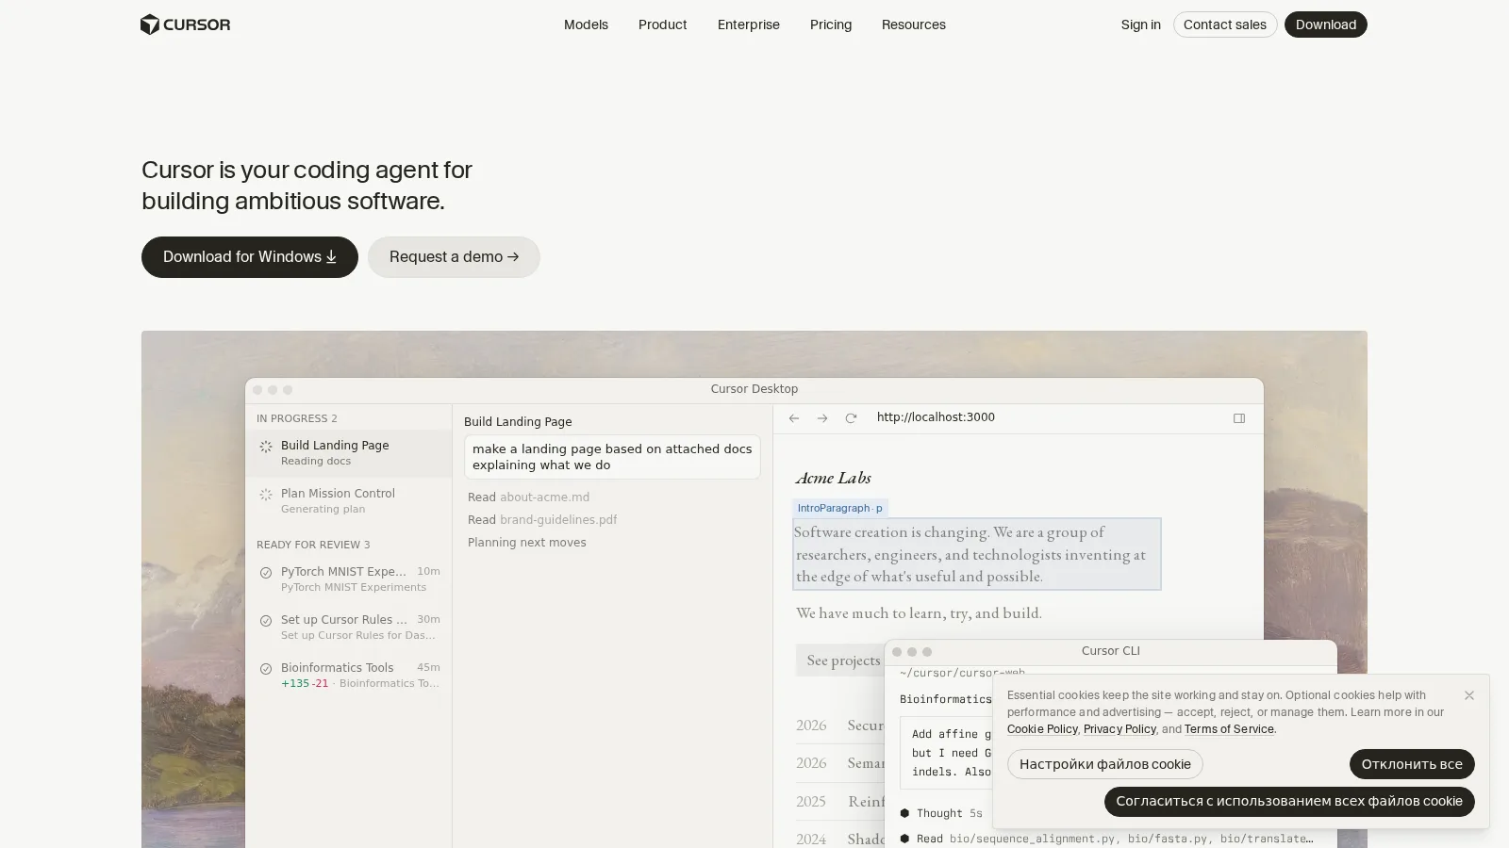Screen dimensions: 1509x848
Task: Open the Product menu
Action: click(662, 24)
